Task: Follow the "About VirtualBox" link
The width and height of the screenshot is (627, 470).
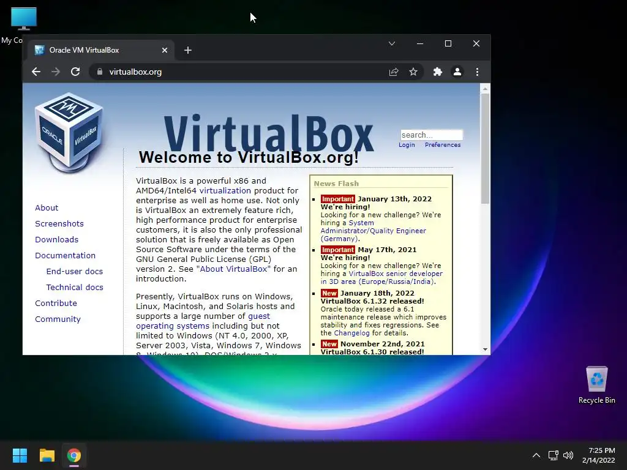Action: click(x=233, y=269)
